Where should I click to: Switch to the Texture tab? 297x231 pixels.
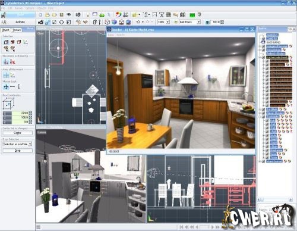[17, 30]
